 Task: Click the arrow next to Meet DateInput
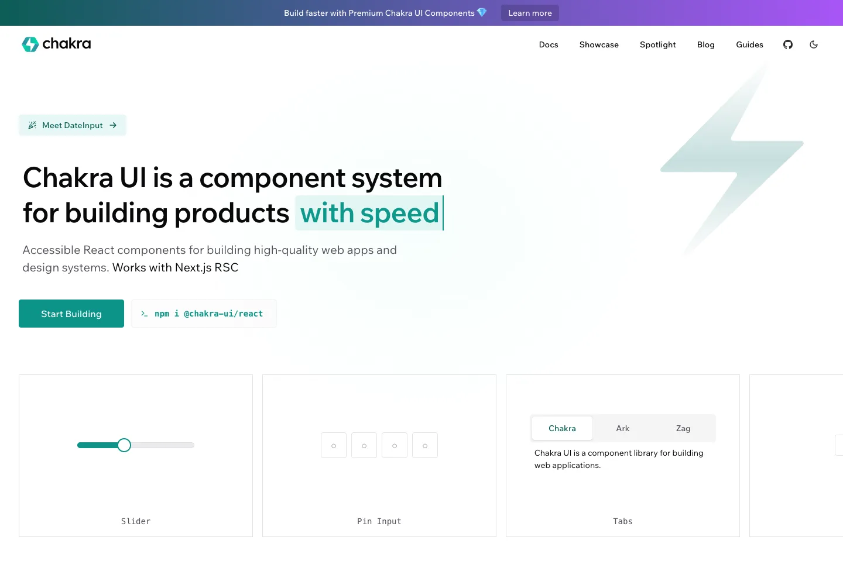coord(113,125)
